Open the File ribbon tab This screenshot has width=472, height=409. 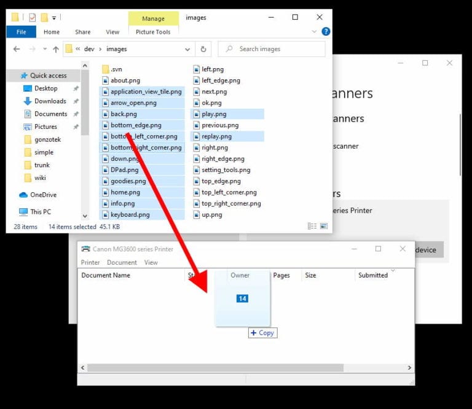pyautogui.click(x=21, y=32)
